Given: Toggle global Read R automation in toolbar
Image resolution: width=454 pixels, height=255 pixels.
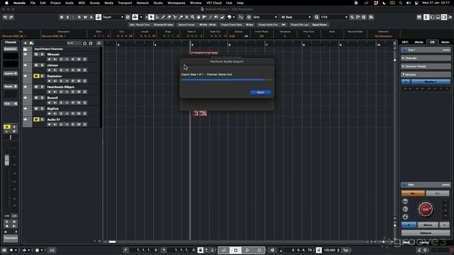Looking at the screenshot, I should coord(79,17).
